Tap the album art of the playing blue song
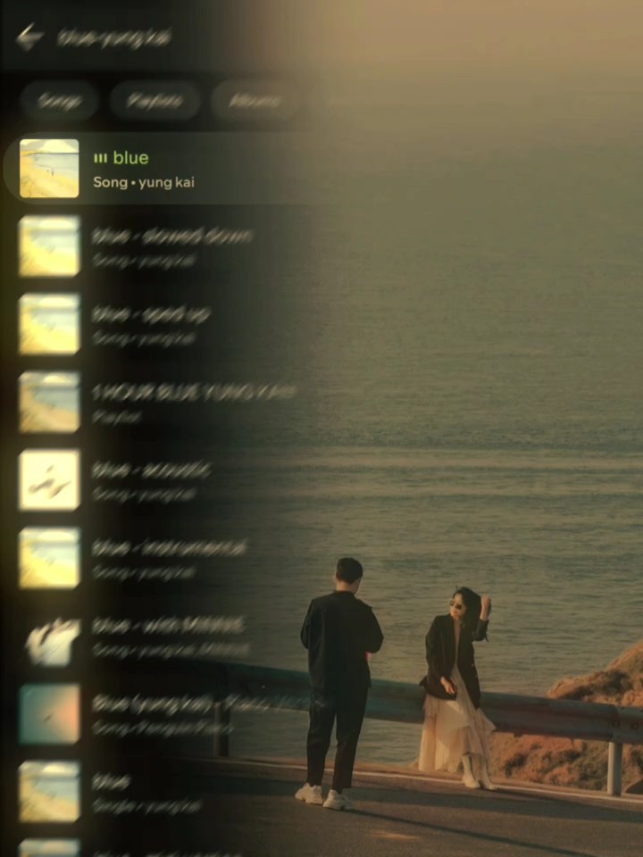643x857 pixels. (x=49, y=169)
